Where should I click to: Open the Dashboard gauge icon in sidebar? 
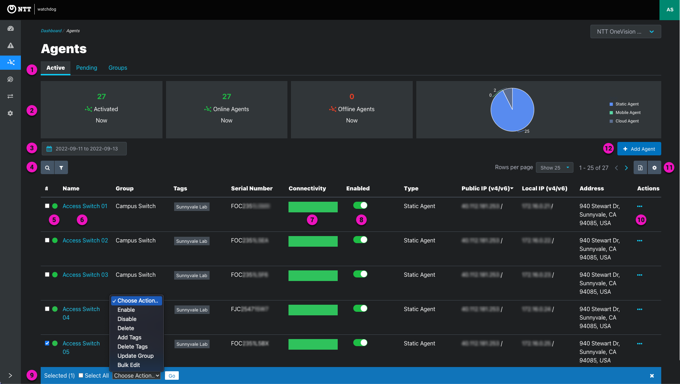point(11,28)
